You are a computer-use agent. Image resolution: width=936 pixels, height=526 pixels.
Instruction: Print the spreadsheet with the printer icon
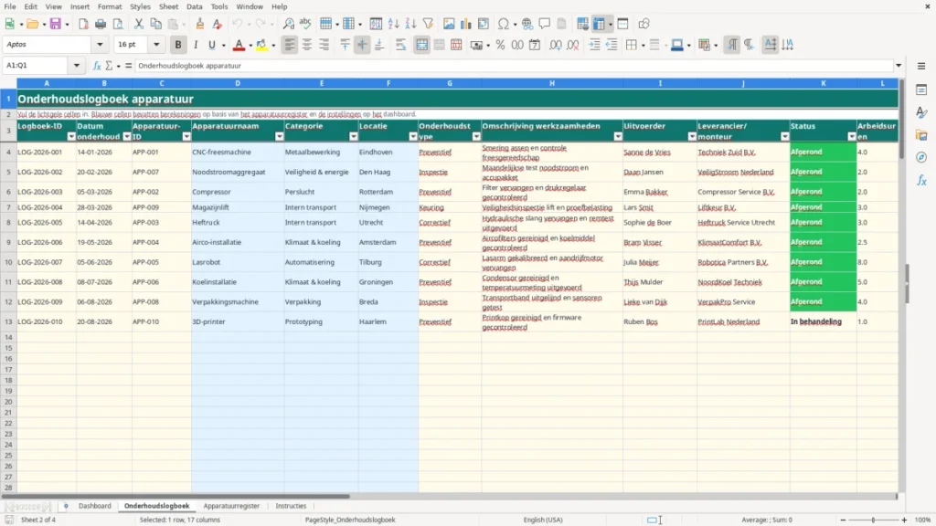click(101, 24)
